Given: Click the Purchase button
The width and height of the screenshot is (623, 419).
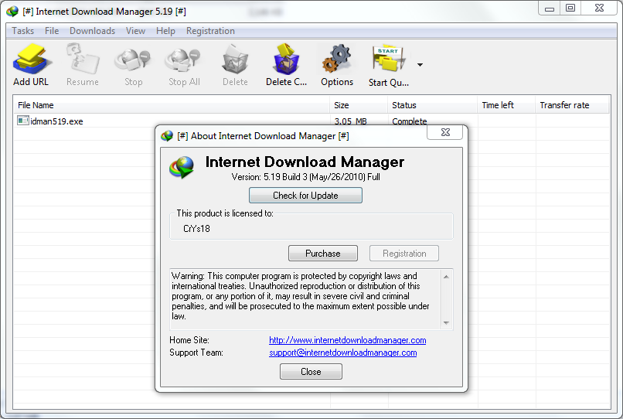Looking at the screenshot, I should 323,254.
